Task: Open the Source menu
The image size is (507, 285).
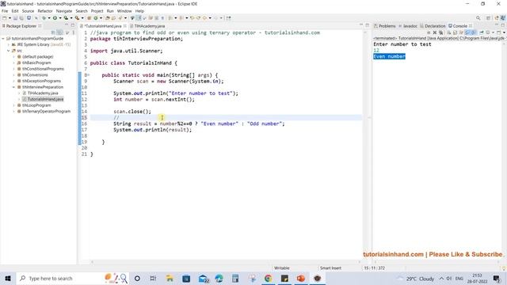Action: tap(28, 11)
